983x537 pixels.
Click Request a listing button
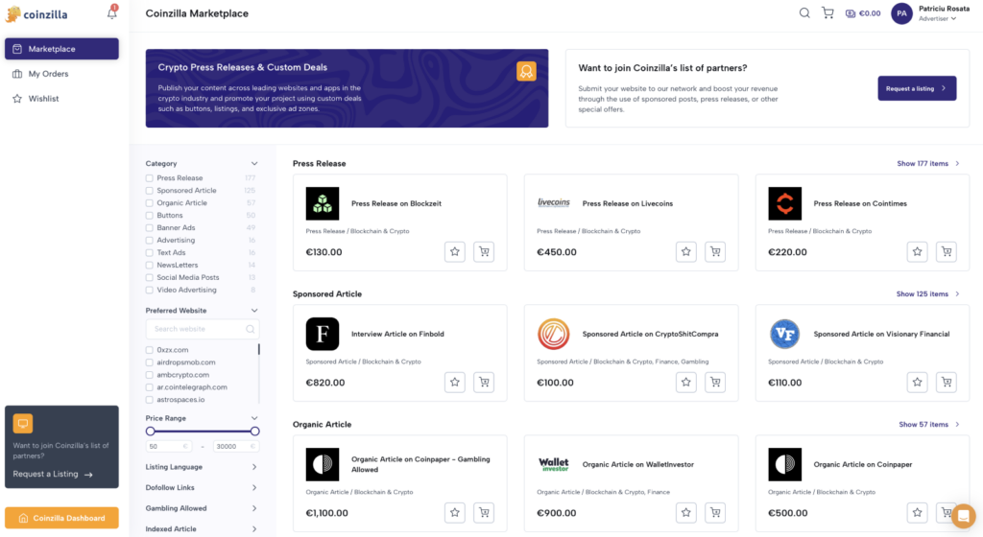(917, 88)
